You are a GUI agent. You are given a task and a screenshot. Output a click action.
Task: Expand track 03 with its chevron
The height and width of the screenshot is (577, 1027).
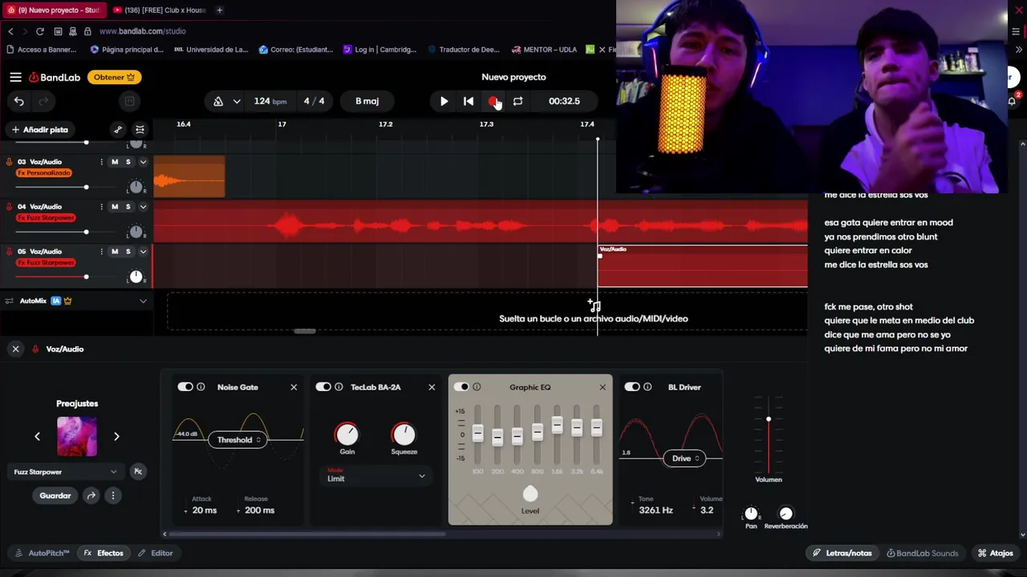point(143,162)
